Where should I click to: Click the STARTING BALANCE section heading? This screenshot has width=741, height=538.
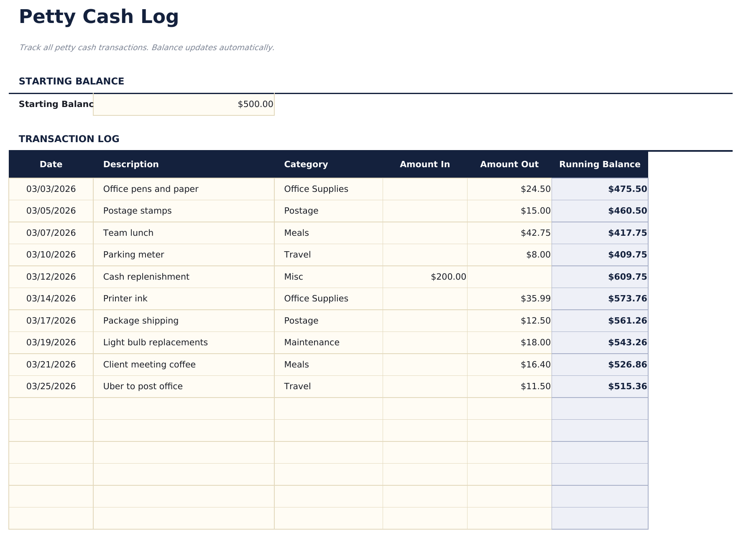(71, 81)
